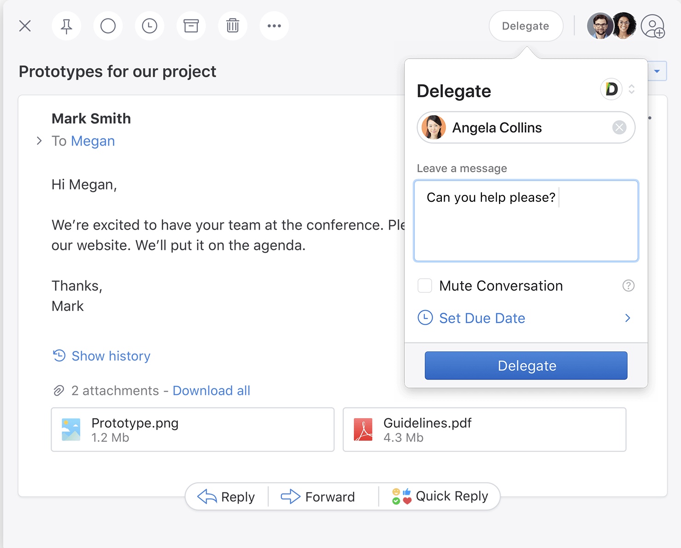Enable the Mute Conversation checkbox
The height and width of the screenshot is (548, 681).
[425, 286]
